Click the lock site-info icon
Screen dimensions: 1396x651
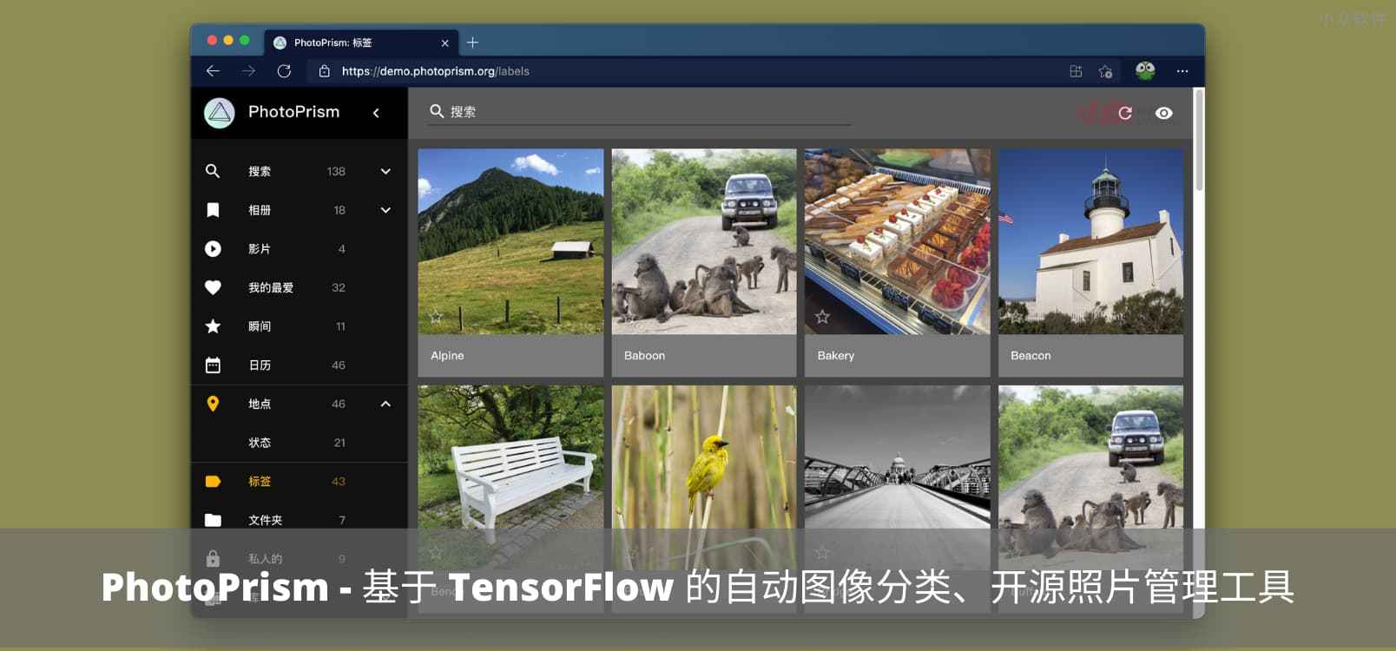(324, 71)
